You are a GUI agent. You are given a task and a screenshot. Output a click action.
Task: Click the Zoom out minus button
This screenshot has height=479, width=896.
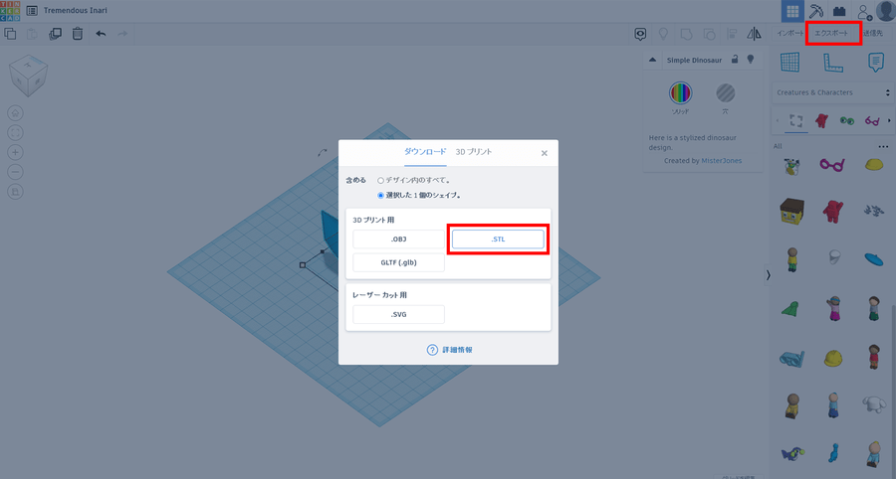click(x=15, y=172)
